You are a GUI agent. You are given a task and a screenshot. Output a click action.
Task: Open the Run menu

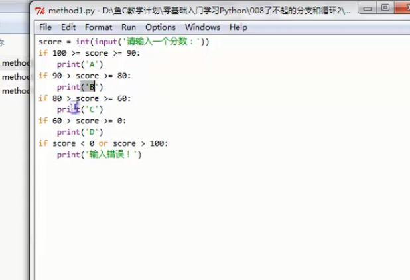coord(129,27)
